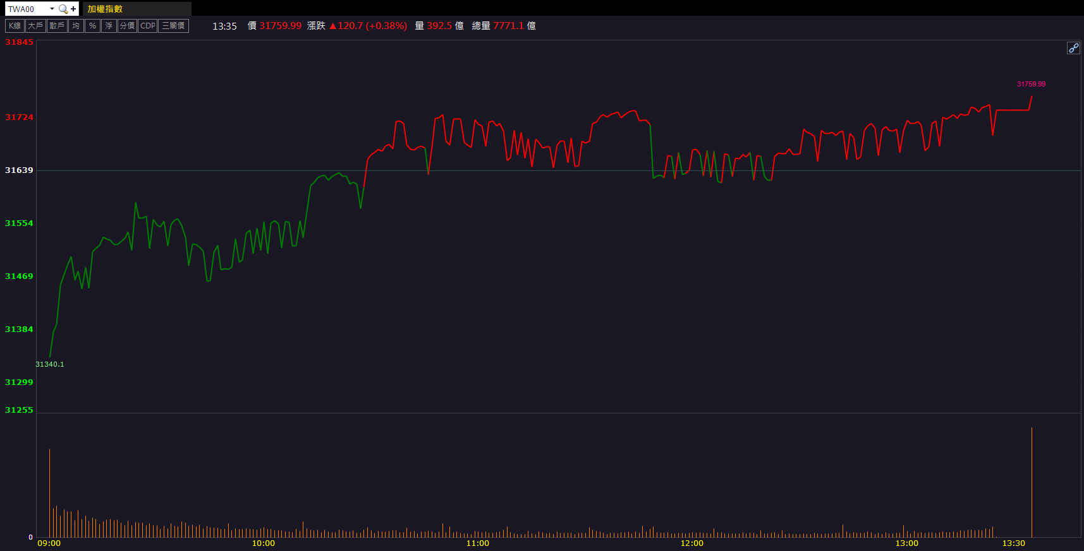This screenshot has height=551, width=1084.
Task: Click the 浮 floating scale button
Action: point(109,26)
